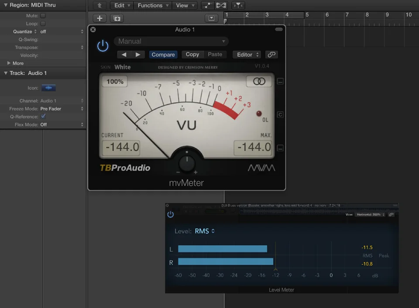Click the -11.5 RMS value
The width and height of the screenshot is (419, 308).
tap(367, 247)
